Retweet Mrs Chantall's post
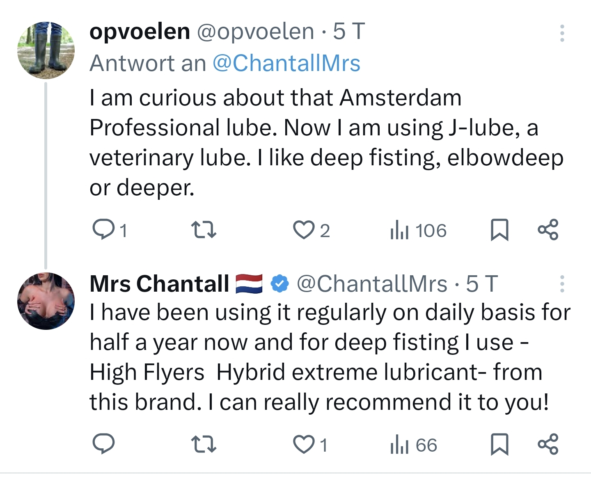The image size is (591, 482). point(204,445)
